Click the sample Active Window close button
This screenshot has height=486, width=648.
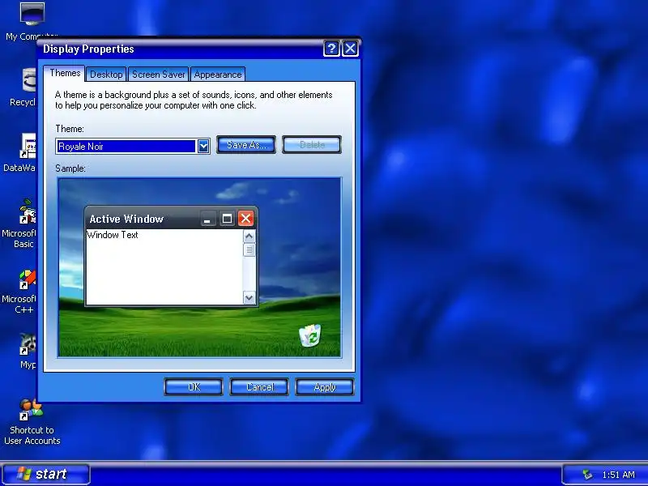(x=245, y=218)
